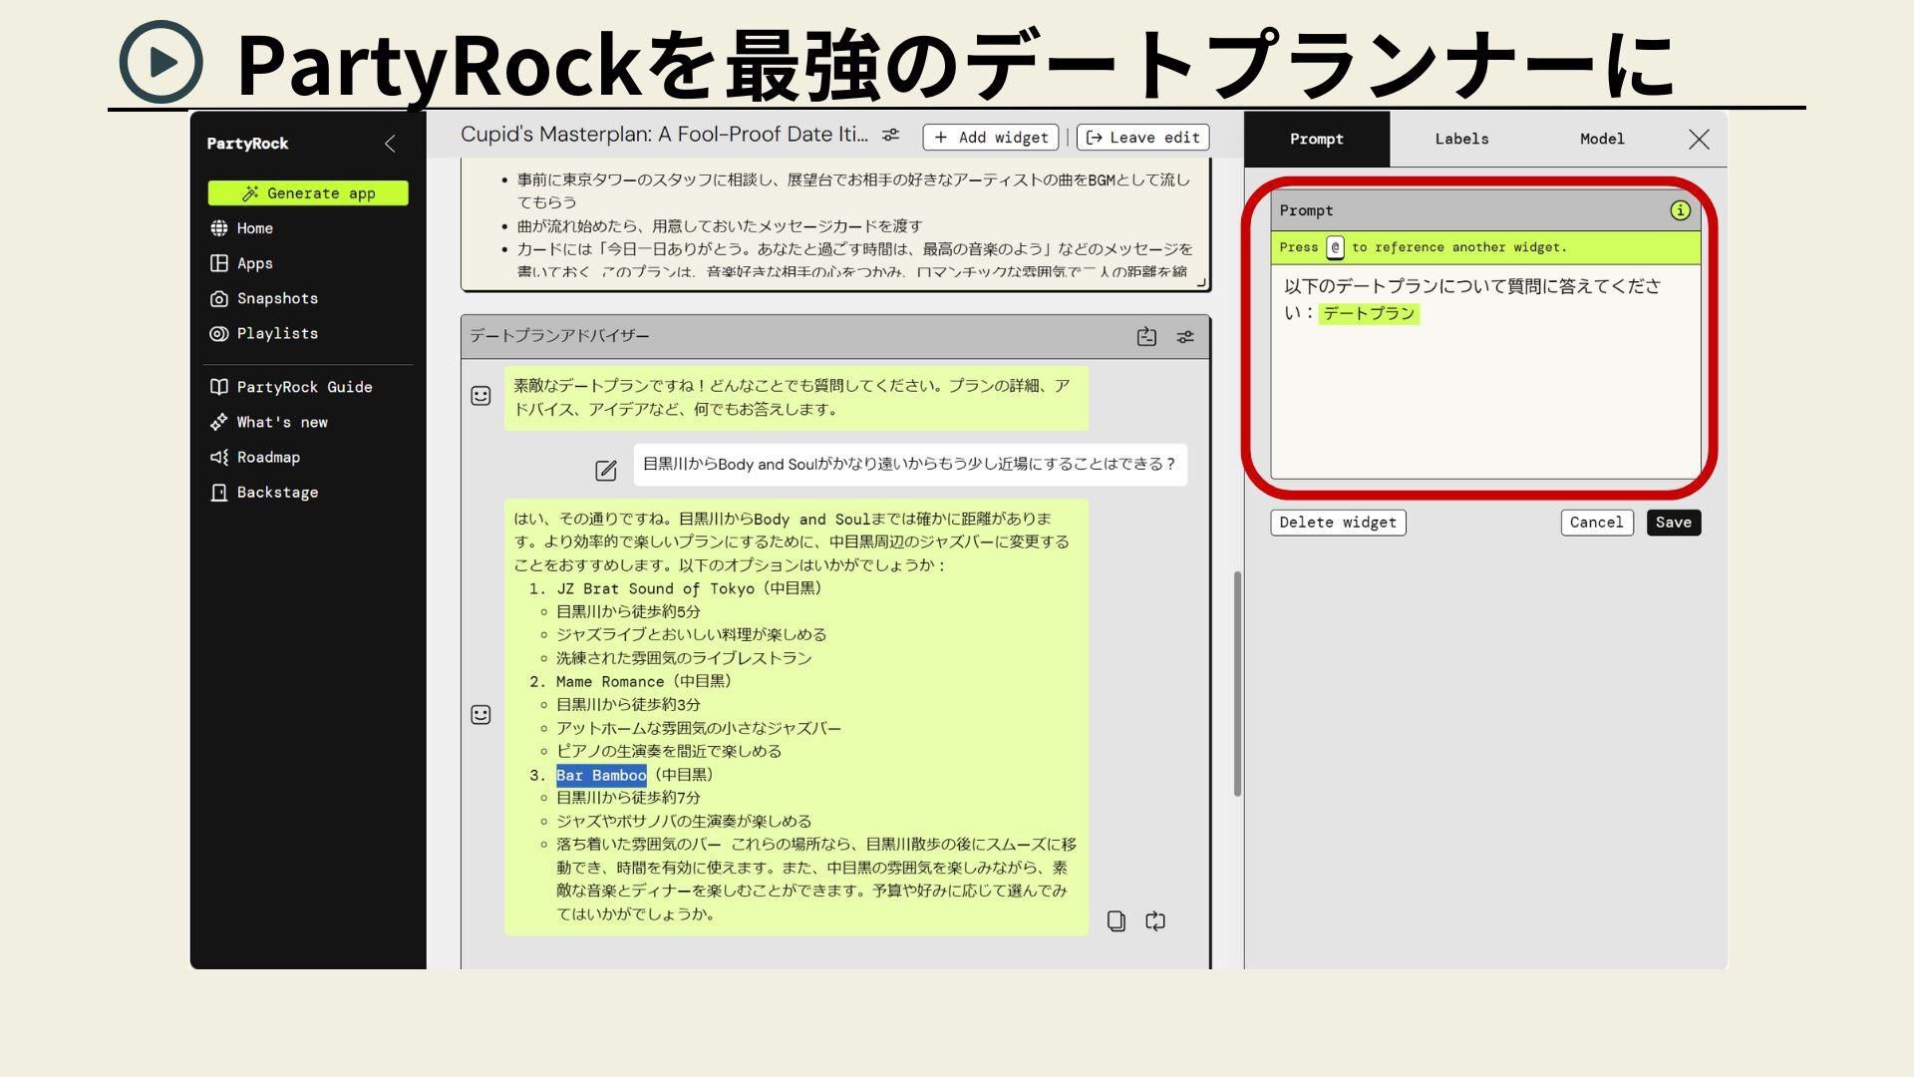The width and height of the screenshot is (1914, 1077).
Task: Click the PartyRock Guide book icon
Action: 219,387
